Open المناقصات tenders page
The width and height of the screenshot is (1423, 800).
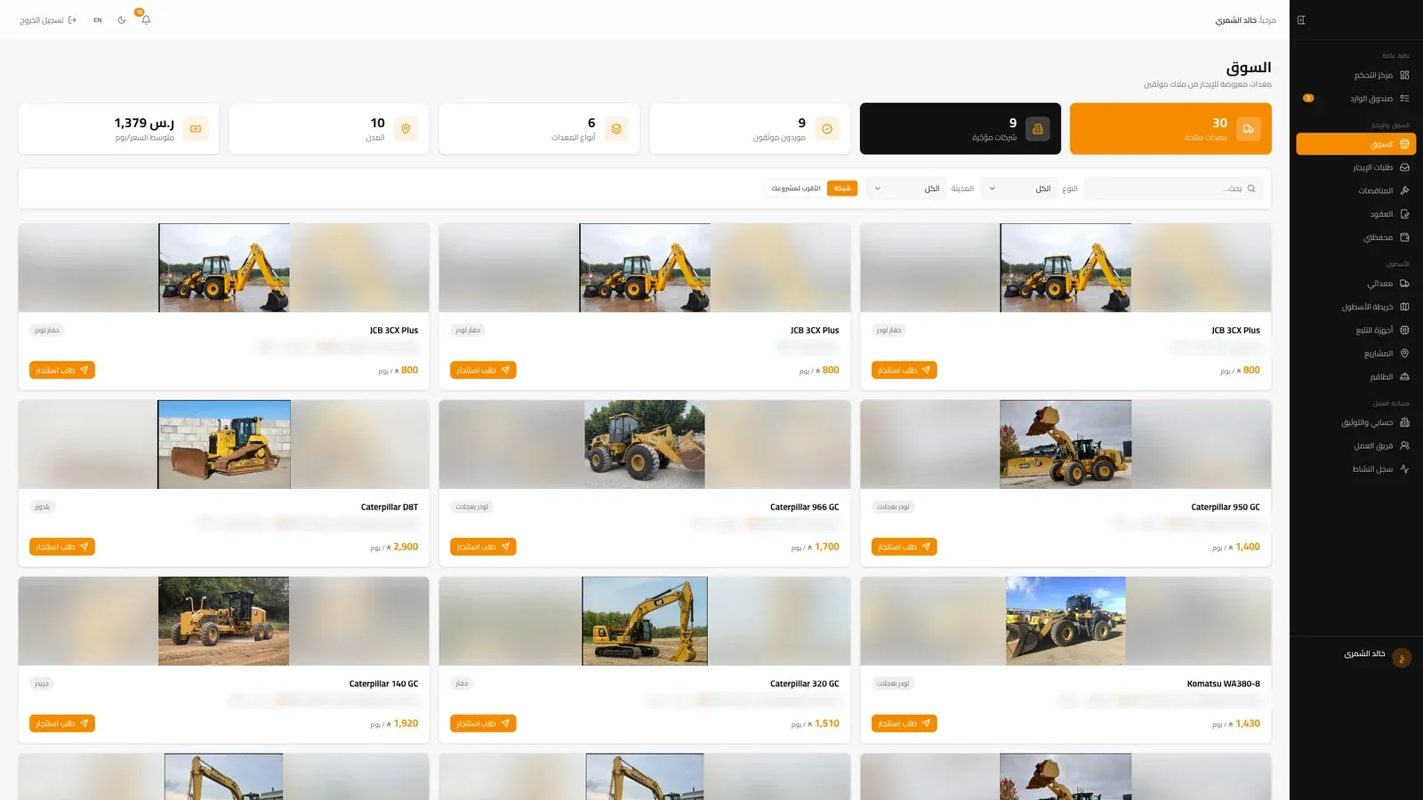1355,190
